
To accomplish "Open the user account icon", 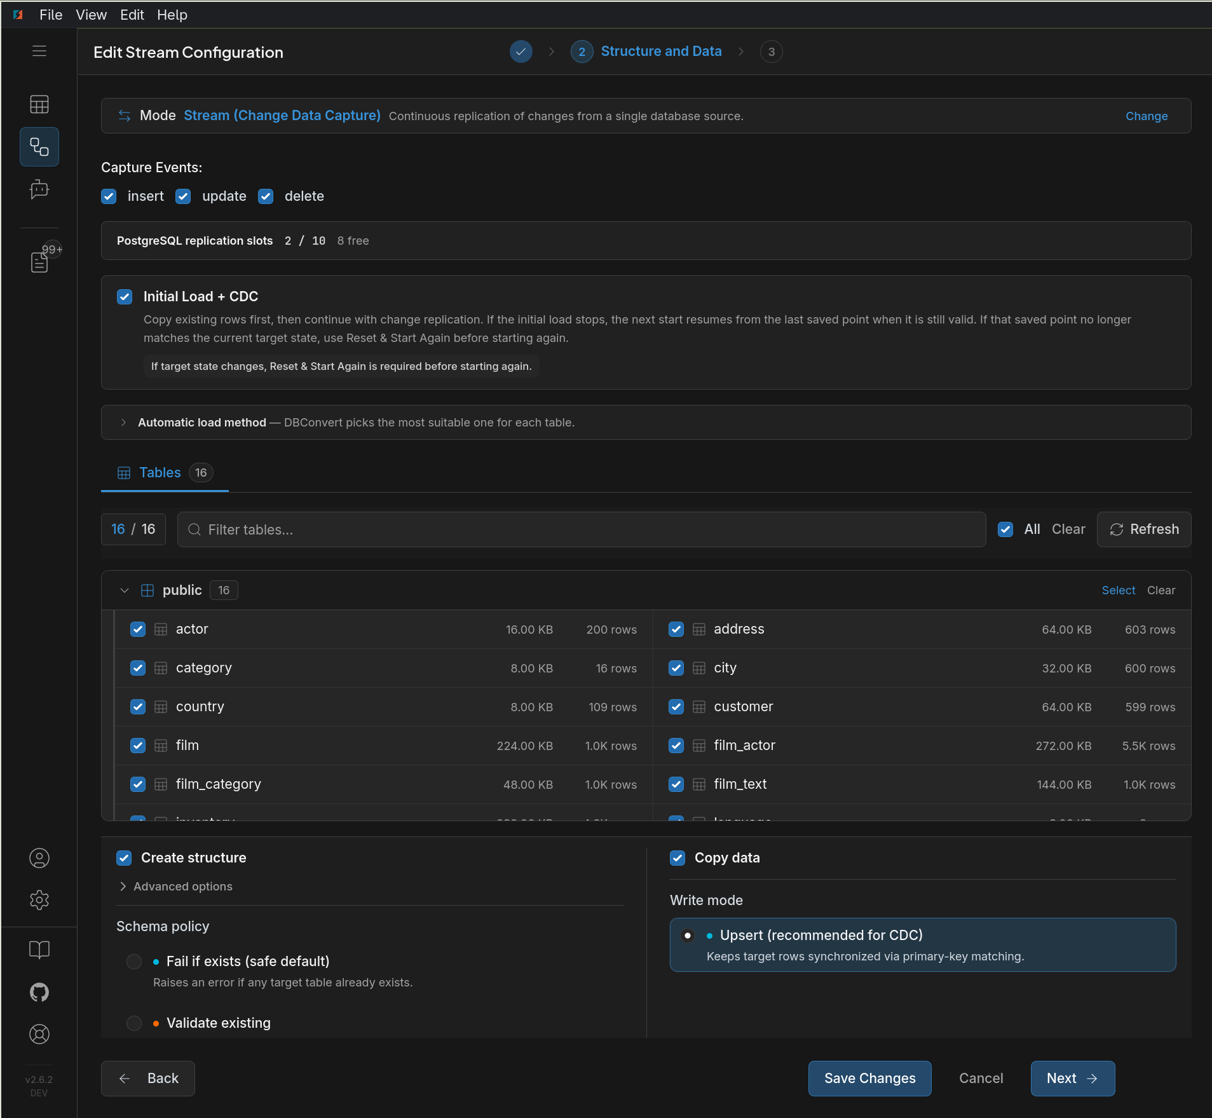I will tap(39, 858).
